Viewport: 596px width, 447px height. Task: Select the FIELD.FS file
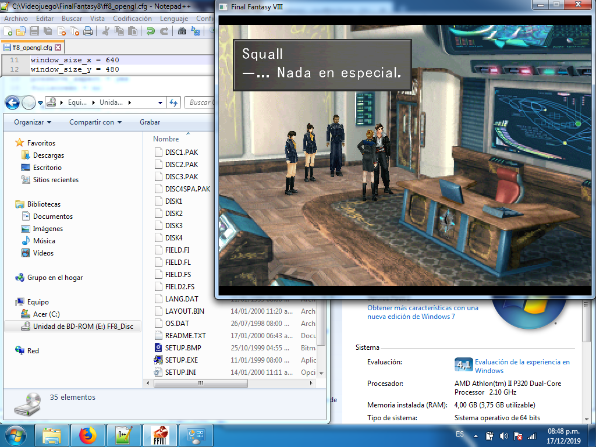tap(178, 275)
